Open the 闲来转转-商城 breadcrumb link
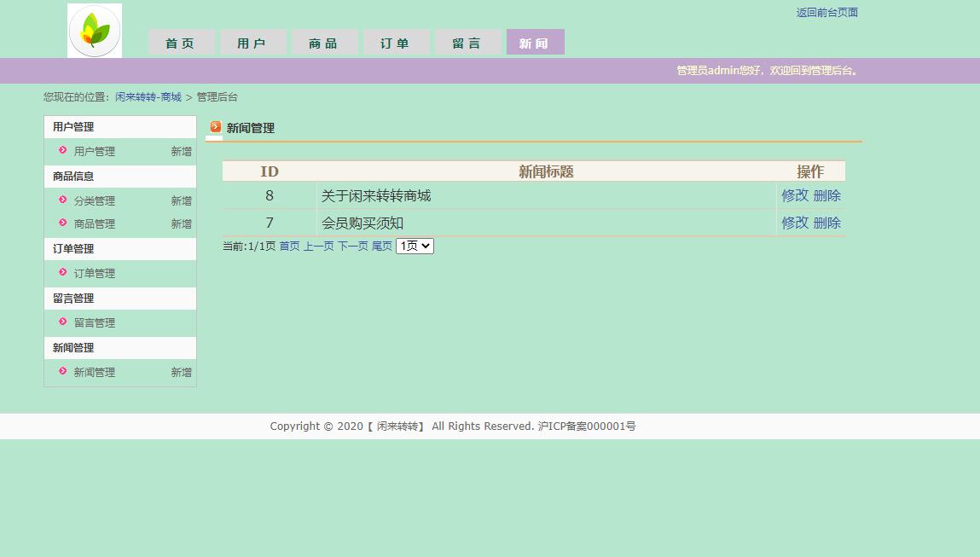 148,97
